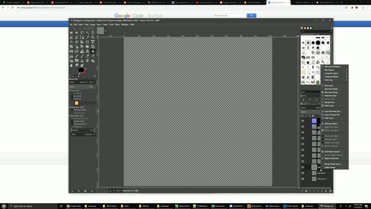Pick the Eraser tool
This screenshot has width=371, height=209.
(x=88, y=56)
